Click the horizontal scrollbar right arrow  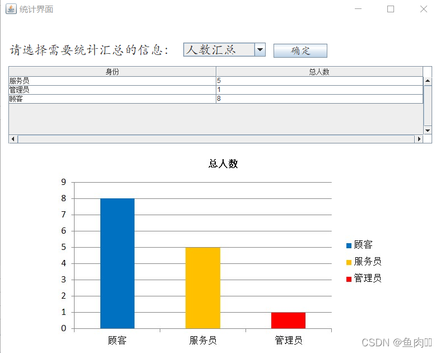419,139
